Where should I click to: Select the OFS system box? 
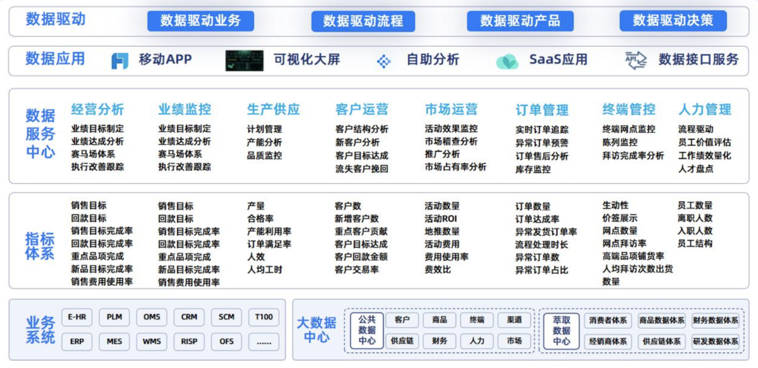(226, 341)
